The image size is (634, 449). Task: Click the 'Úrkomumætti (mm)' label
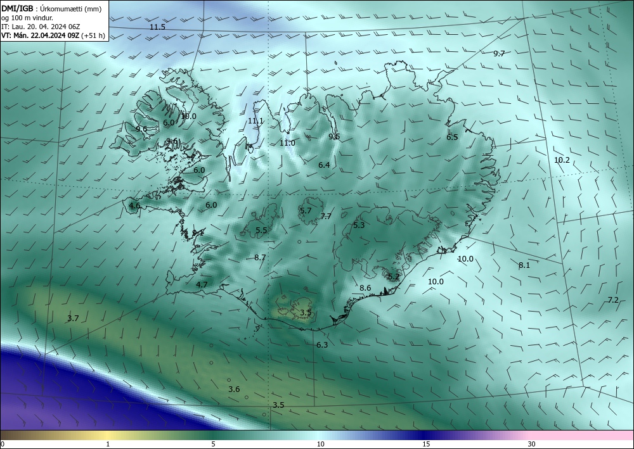71,9
